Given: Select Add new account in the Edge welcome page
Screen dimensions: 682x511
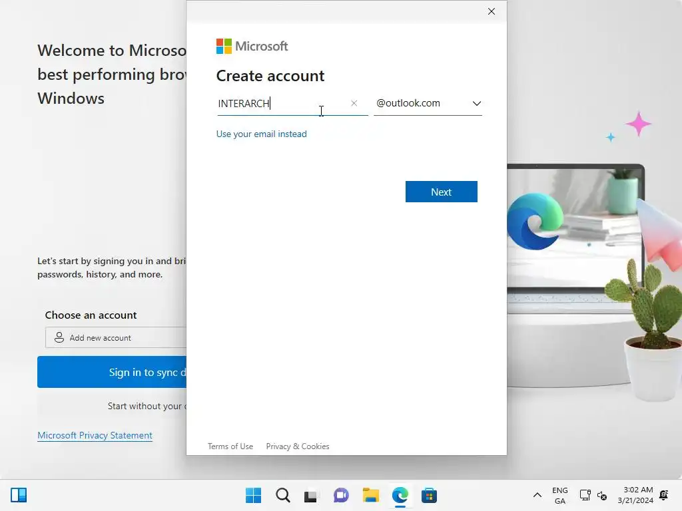Looking at the screenshot, I should 116,337.
